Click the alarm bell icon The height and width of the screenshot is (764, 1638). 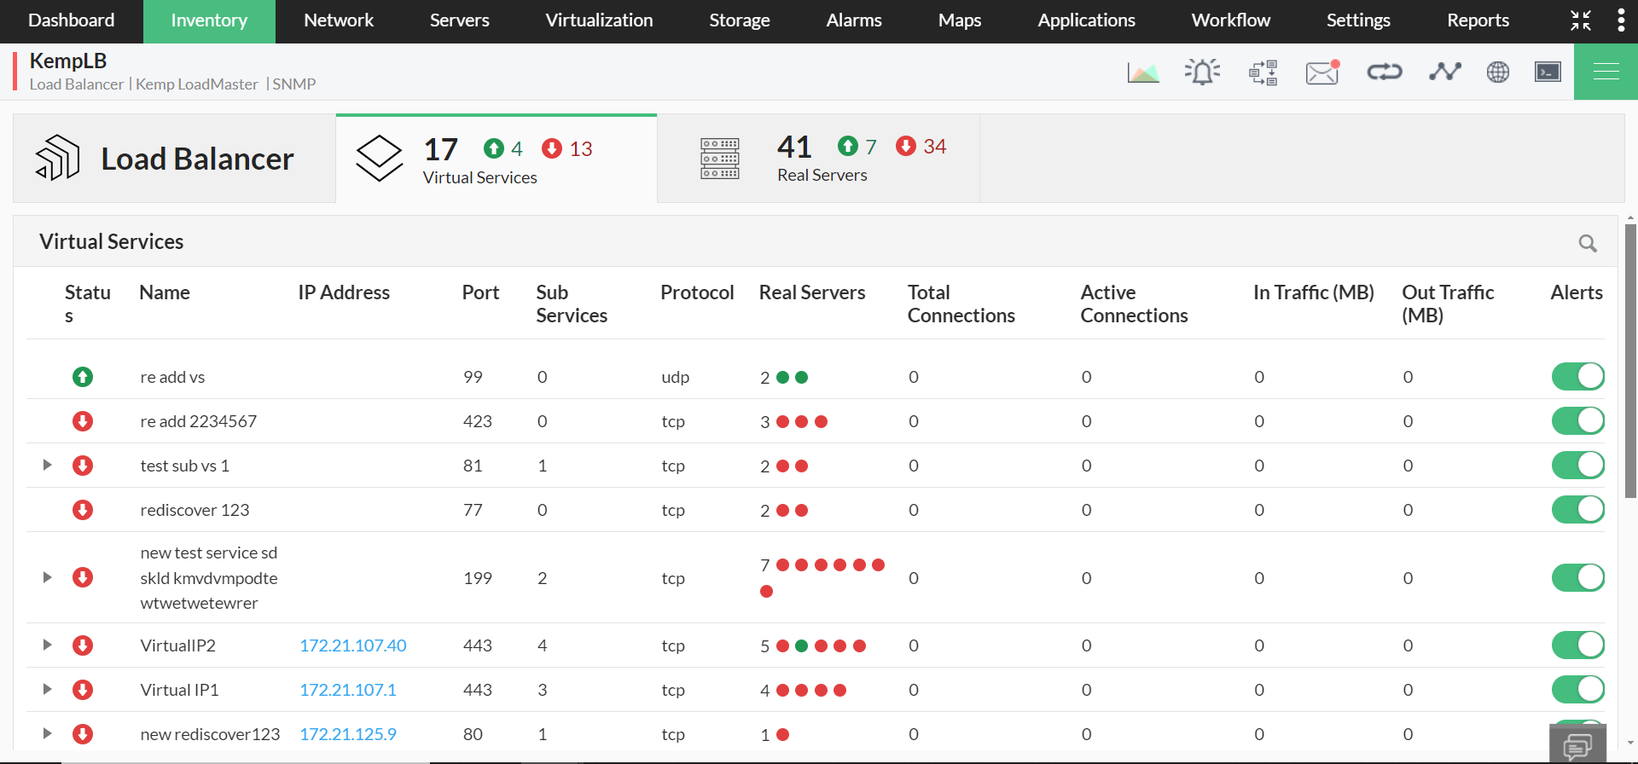pyautogui.click(x=1202, y=72)
